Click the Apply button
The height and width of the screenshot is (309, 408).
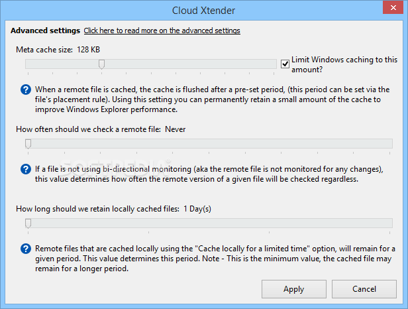[294, 289]
